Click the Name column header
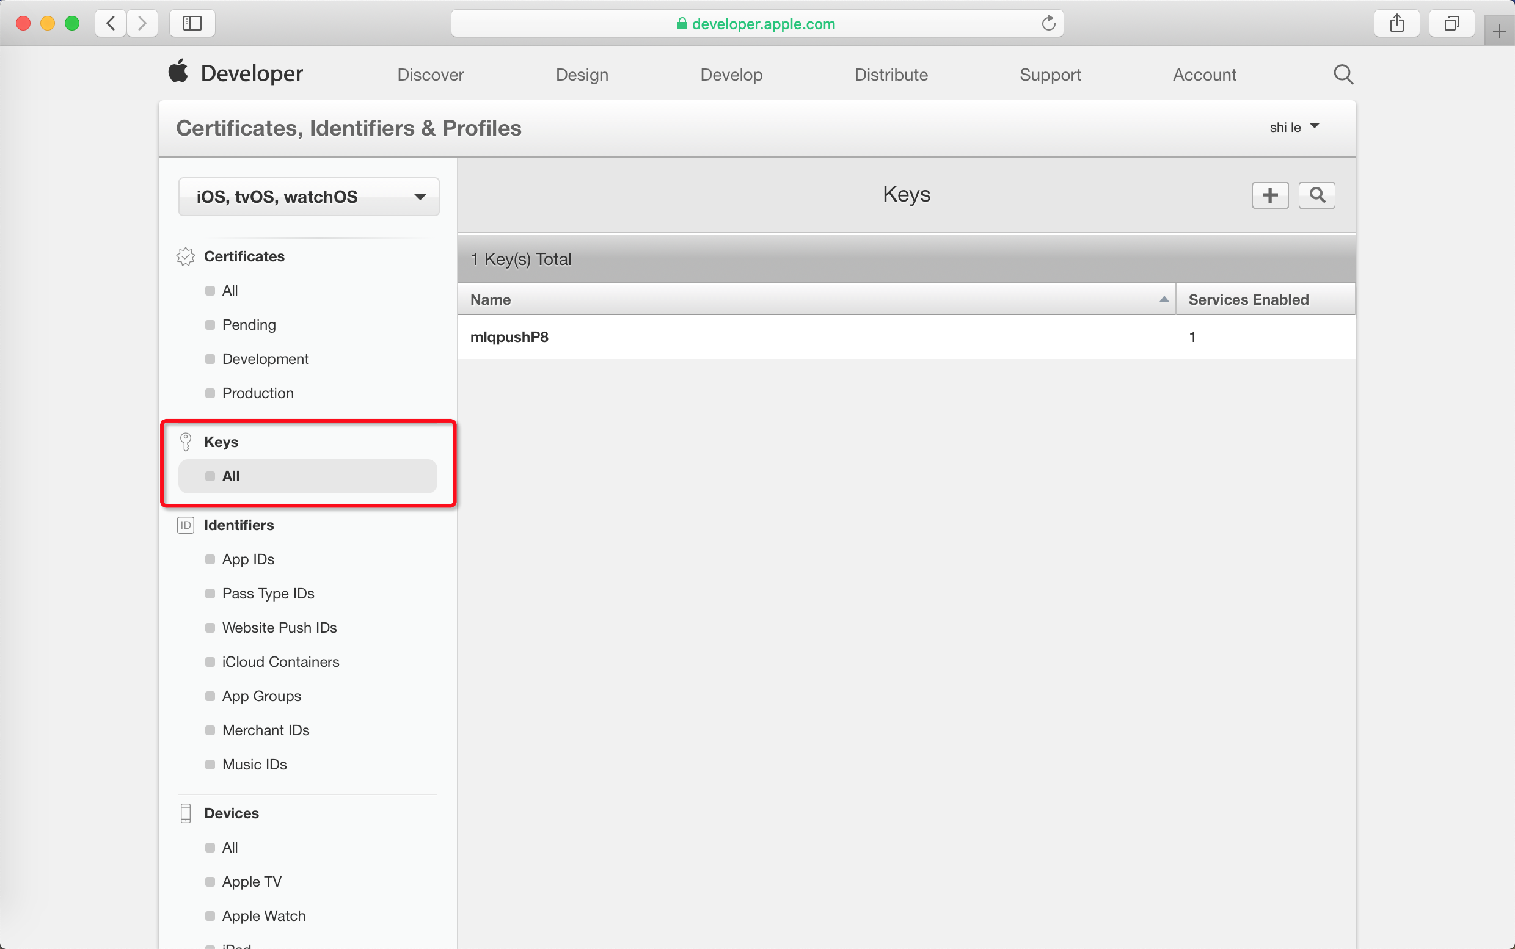This screenshot has height=949, width=1515. 816,299
